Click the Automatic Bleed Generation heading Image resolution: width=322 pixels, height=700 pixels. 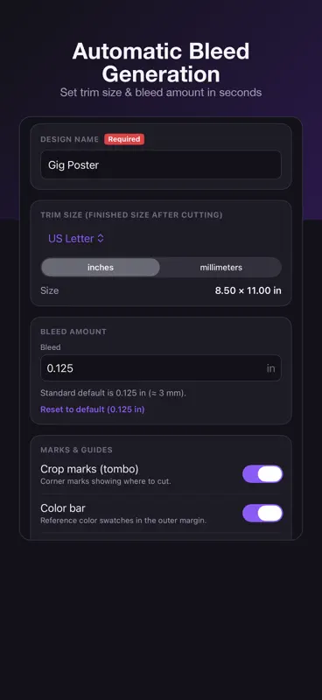(161, 63)
